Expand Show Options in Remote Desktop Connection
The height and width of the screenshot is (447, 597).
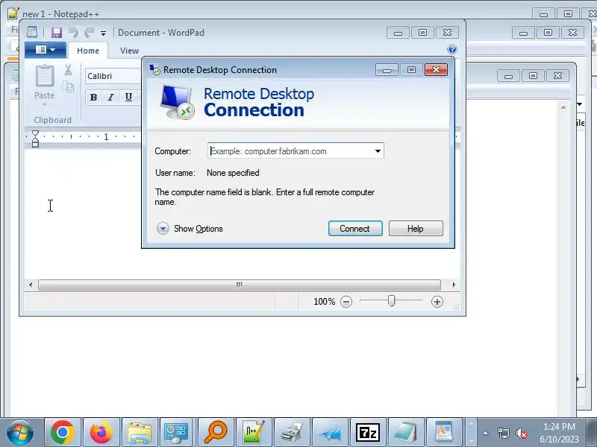[x=190, y=229]
